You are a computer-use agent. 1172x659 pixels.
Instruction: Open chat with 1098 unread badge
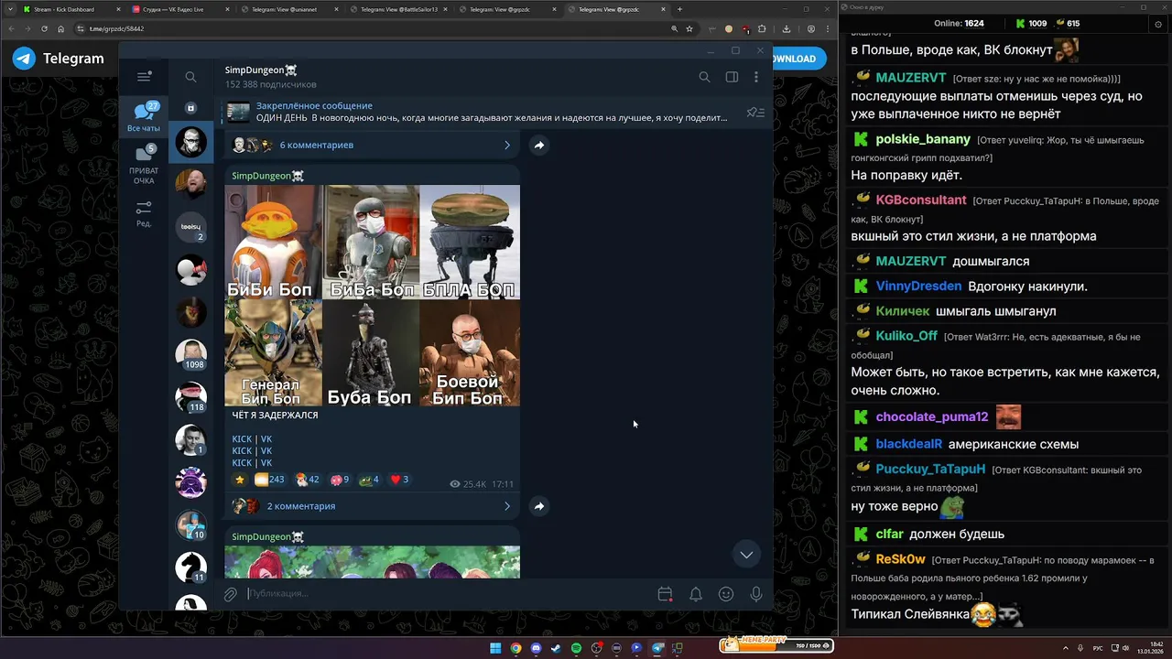(191, 355)
